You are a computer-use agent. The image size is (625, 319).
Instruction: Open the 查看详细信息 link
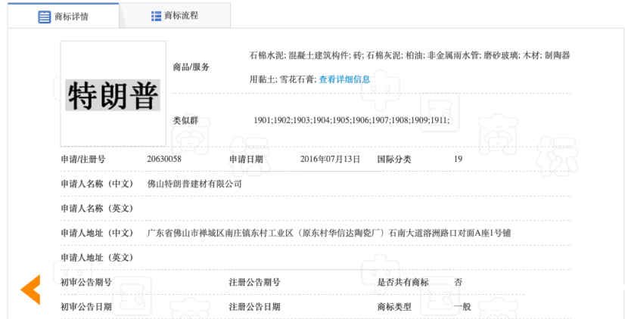click(344, 79)
